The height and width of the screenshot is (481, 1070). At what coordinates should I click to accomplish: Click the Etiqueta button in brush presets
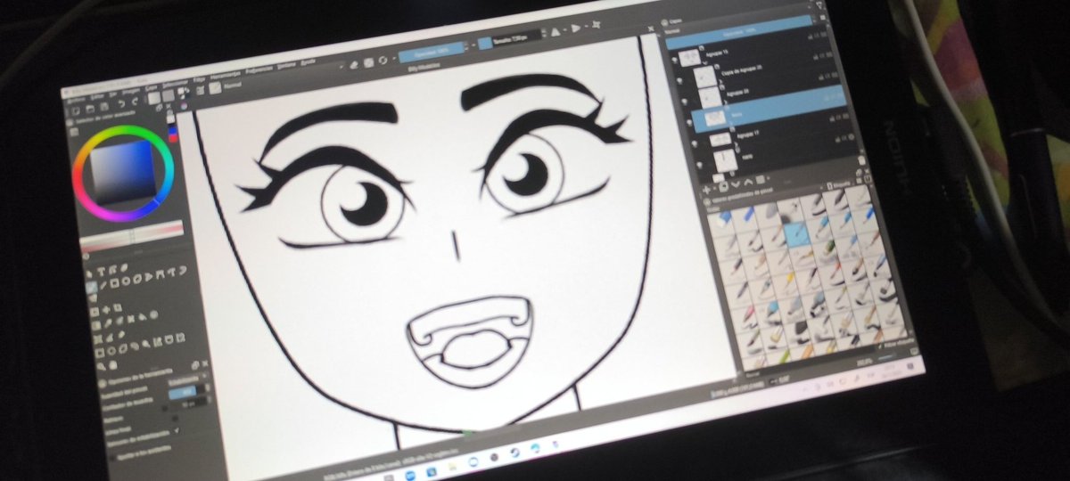click(839, 185)
